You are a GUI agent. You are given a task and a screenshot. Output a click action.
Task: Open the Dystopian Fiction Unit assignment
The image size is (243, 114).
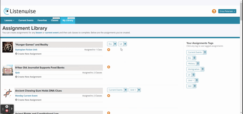(x=26, y=50)
